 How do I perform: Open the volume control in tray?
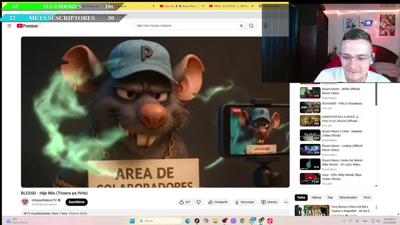(x=378, y=221)
